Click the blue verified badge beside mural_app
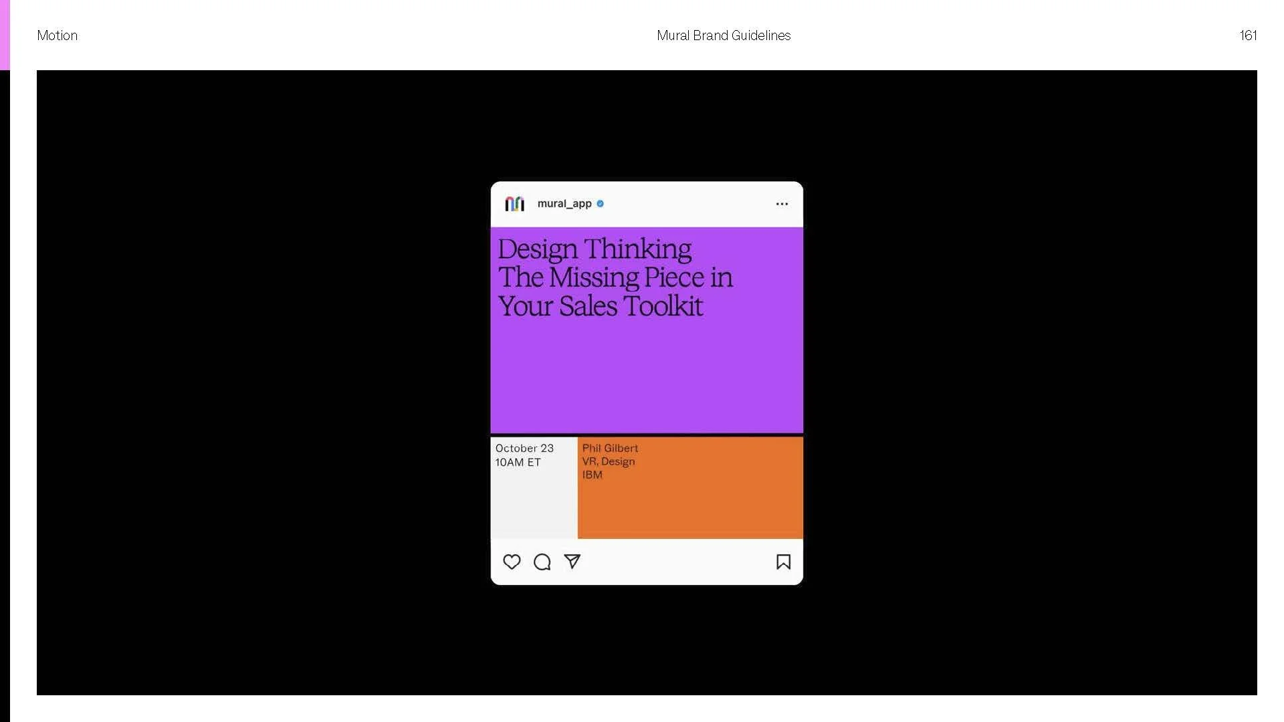 pos(600,204)
